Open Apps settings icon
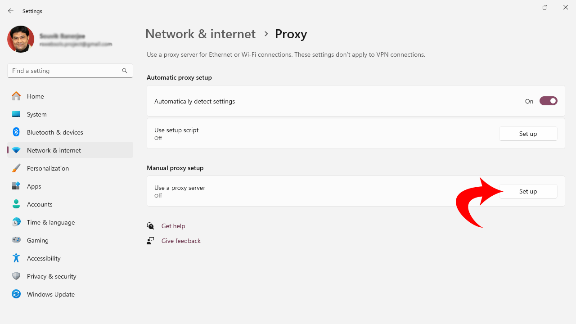The image size is (576, 324). tap(16, 186)
